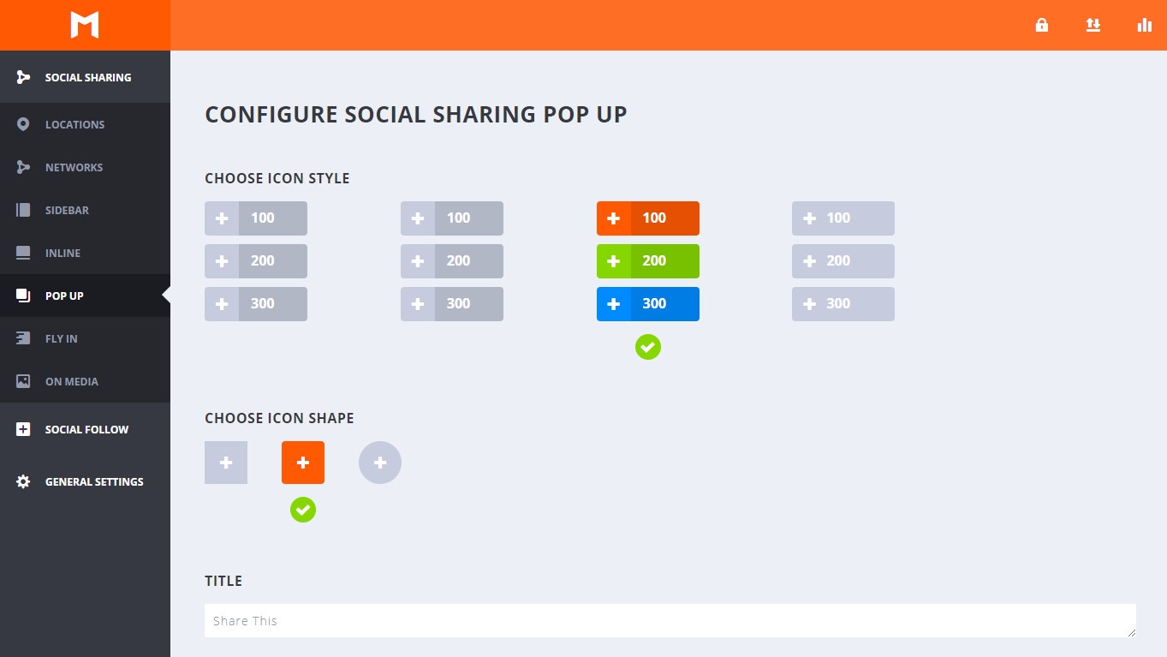Click the Social Follow plus icon

(x=23, y=429)
